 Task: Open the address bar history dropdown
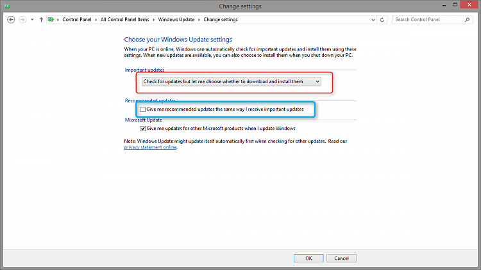[x=373, y=20]
